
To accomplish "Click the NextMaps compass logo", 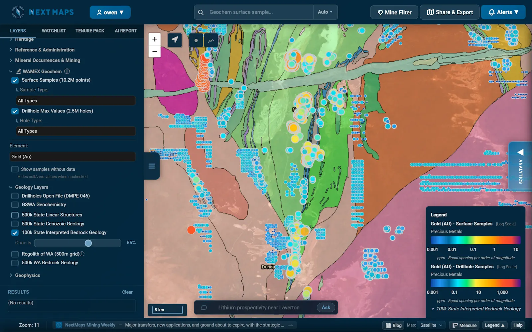I will tap(18, 12).
